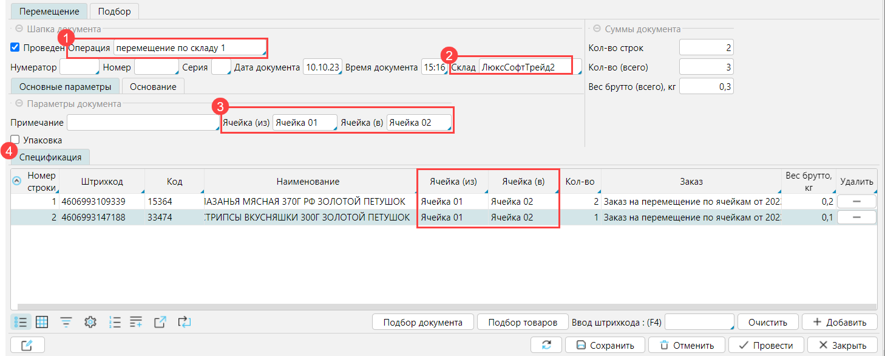Collapse the Шапка документа section

19,29
